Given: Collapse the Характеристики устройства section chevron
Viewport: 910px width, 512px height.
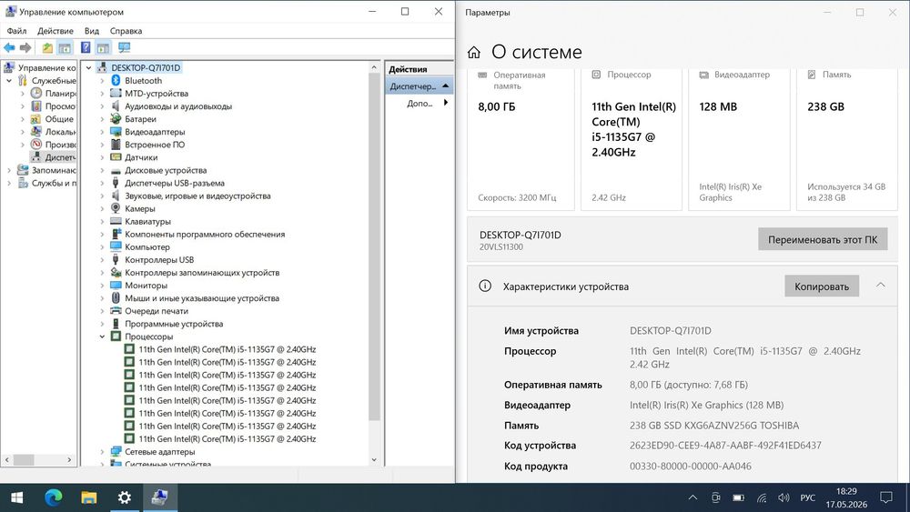Looking at the screenshot, I should point(880,286).
